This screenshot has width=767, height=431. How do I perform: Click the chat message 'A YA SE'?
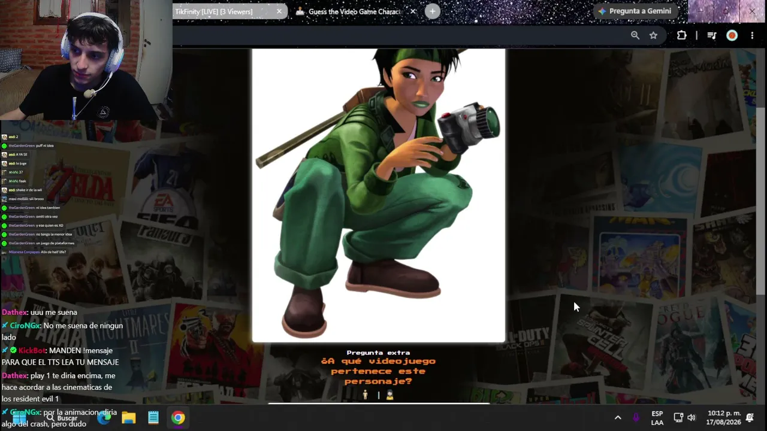pos(14,154)
